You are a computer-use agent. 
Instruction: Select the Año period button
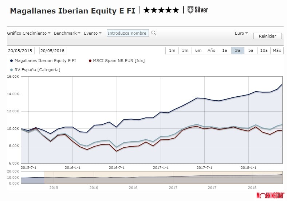(211, 51)
